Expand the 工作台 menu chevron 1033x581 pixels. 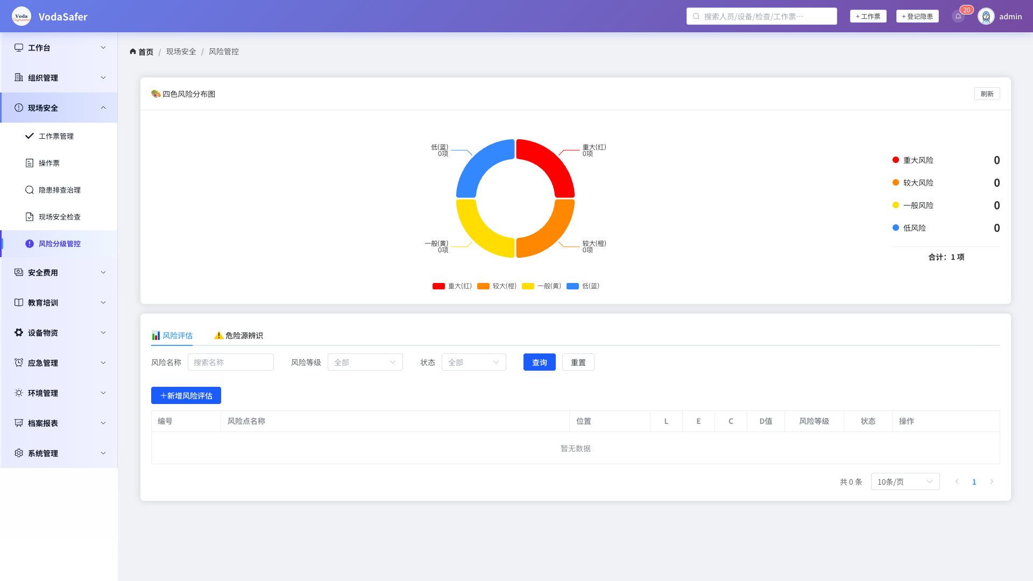(103, 47)
